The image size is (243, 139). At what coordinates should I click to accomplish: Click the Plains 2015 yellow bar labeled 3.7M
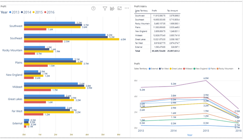[x=53, y=64]
